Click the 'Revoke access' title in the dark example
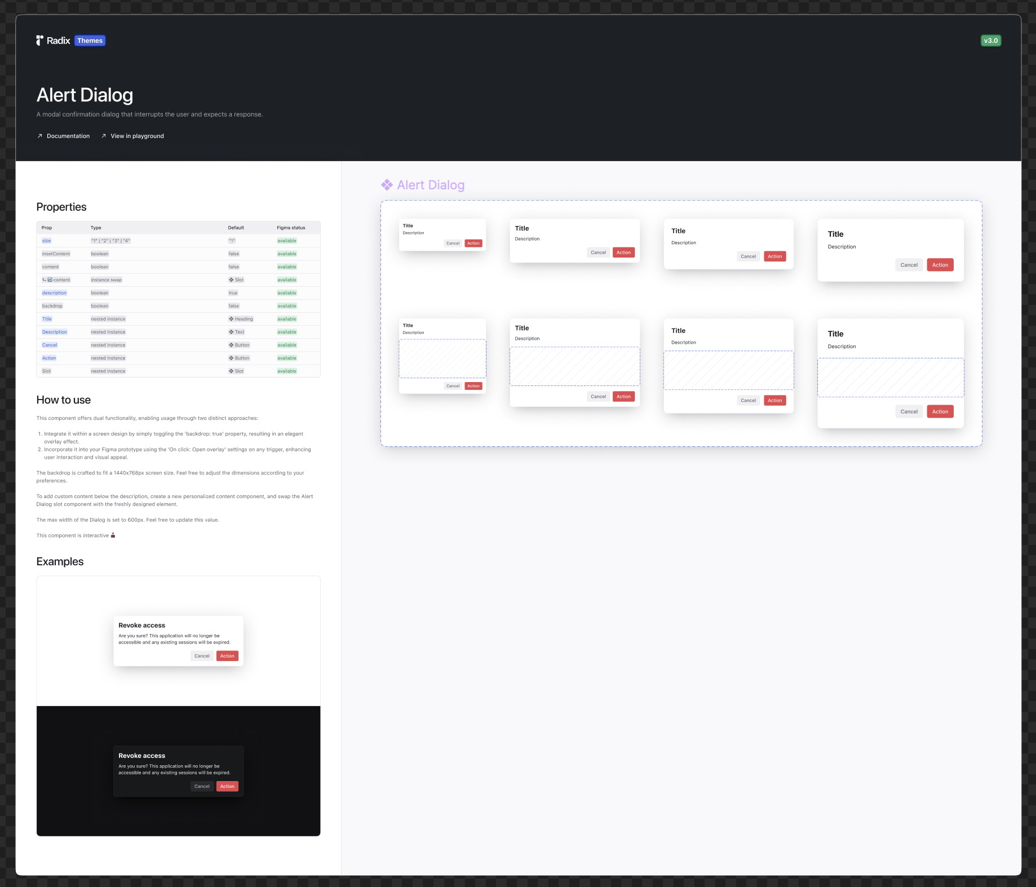 tap(142, 756)
